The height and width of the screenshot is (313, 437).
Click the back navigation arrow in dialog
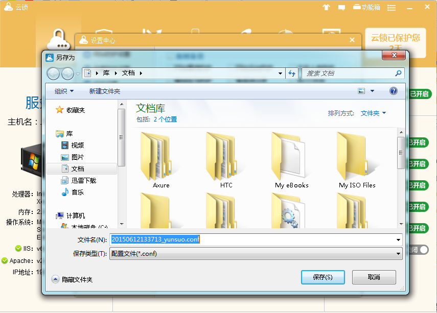53,73
